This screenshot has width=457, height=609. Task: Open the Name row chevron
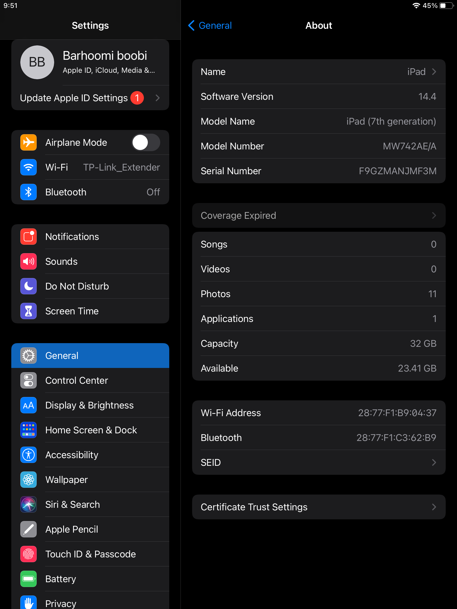(x=434, y=72)
